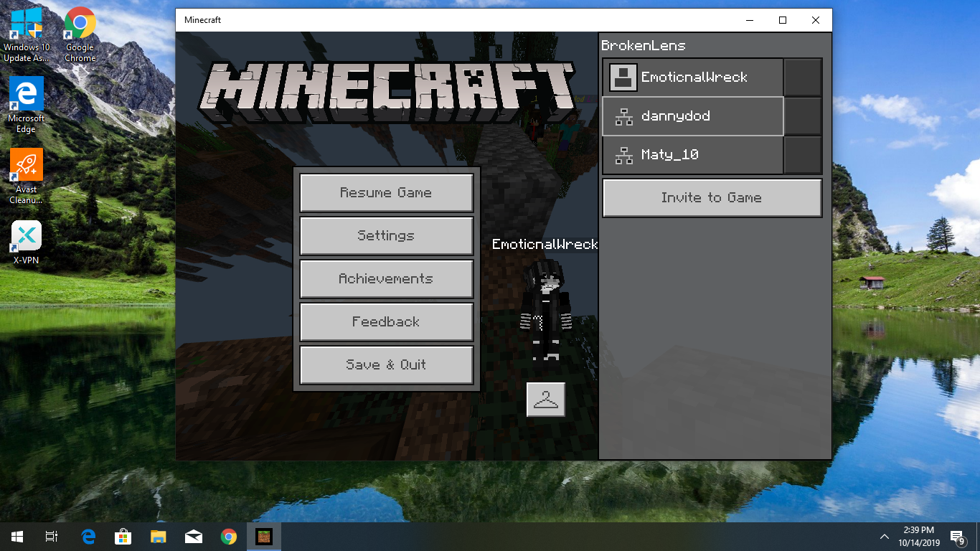Select EmoticnalWreck's player avatar icon
This screenshot has width=980, height=551.
click(623, 77)
